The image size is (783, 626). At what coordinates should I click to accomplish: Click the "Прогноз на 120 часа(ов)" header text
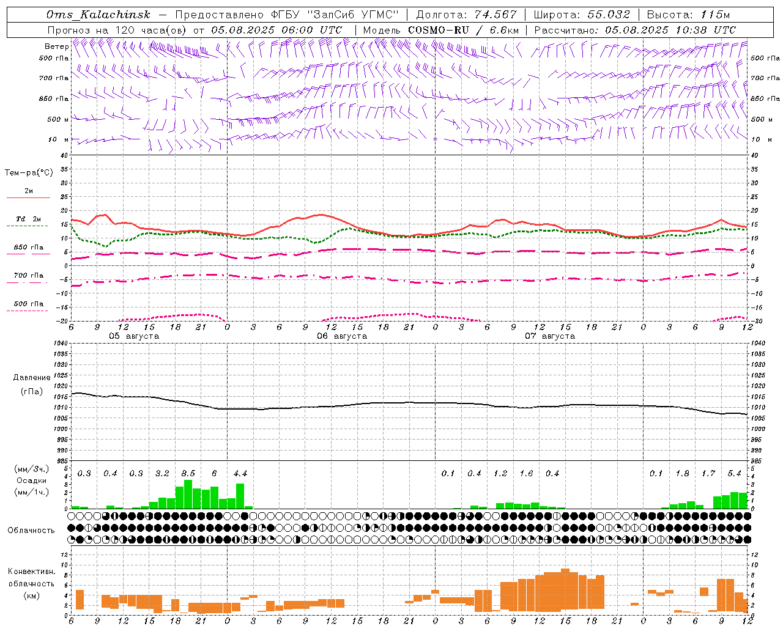point(118,30)
